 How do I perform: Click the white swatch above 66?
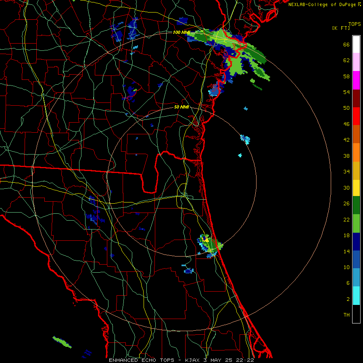tap(356, 44)
